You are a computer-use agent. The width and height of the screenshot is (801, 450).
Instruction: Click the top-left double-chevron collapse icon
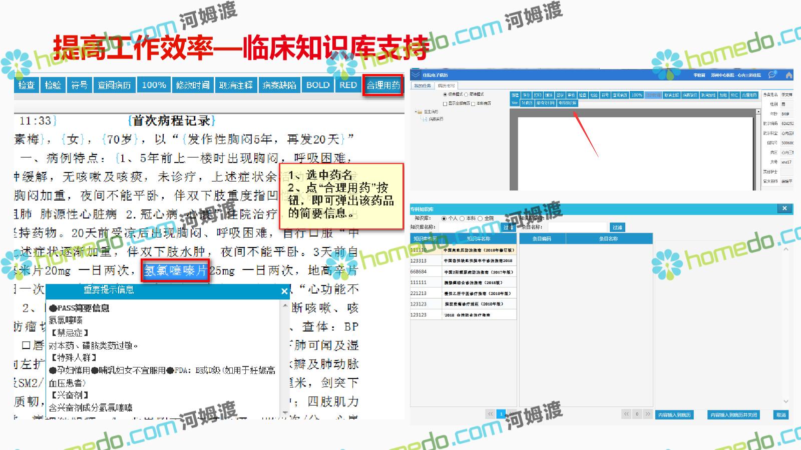point(416,75)
